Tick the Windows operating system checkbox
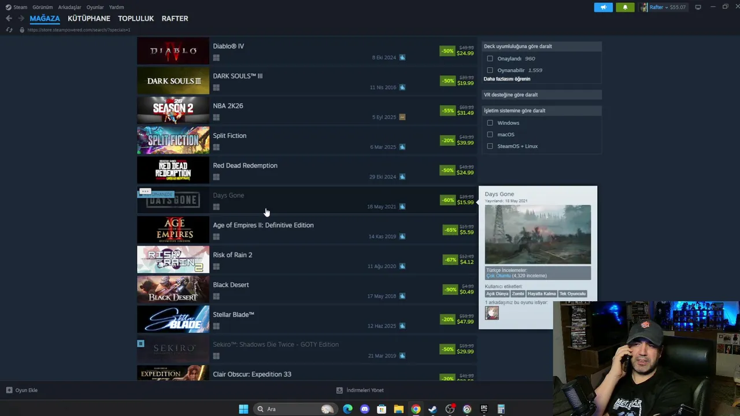Image resolution: width=740 pixels, height=416 pixels. (490, 122)
